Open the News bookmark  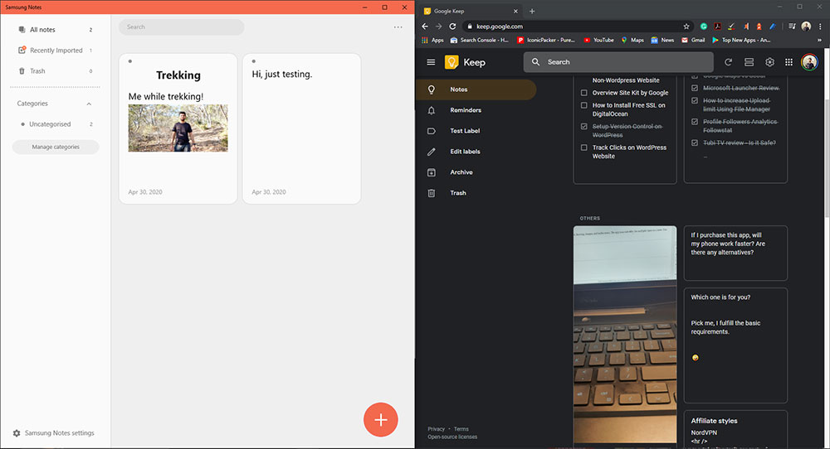click(662, 40)
